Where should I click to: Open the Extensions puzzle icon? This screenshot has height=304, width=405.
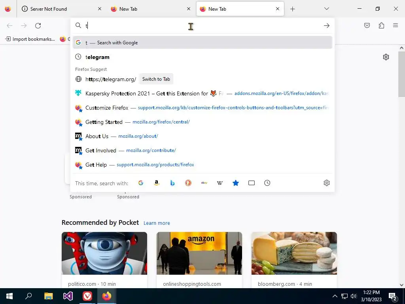coord(381,25)
